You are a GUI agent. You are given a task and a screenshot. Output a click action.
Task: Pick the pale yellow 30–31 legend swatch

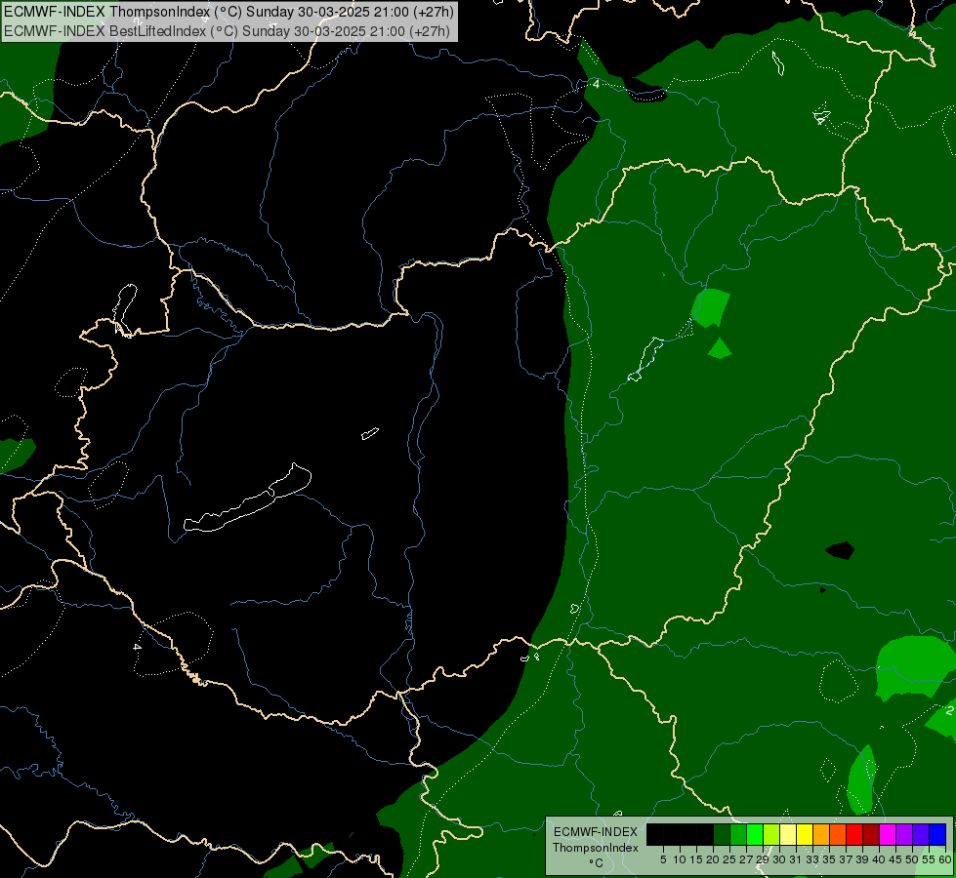[x=788, y=834]
